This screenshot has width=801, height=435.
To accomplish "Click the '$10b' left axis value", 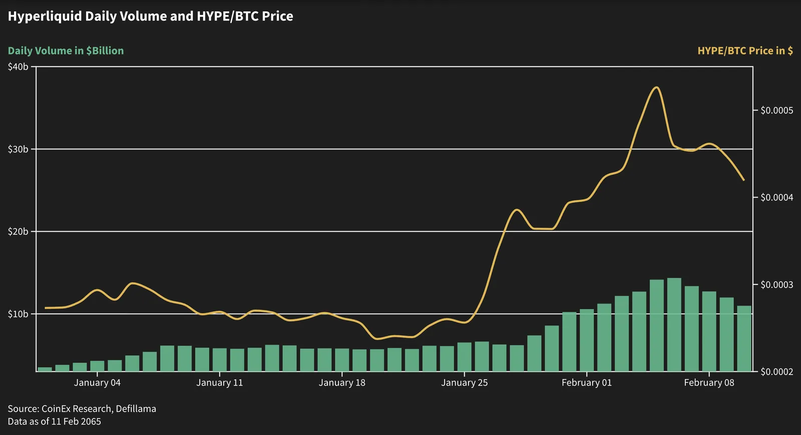I will (18, 314).
